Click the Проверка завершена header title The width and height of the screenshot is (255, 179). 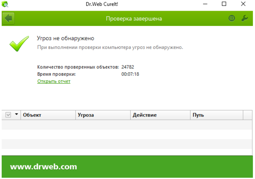(134, 19)
